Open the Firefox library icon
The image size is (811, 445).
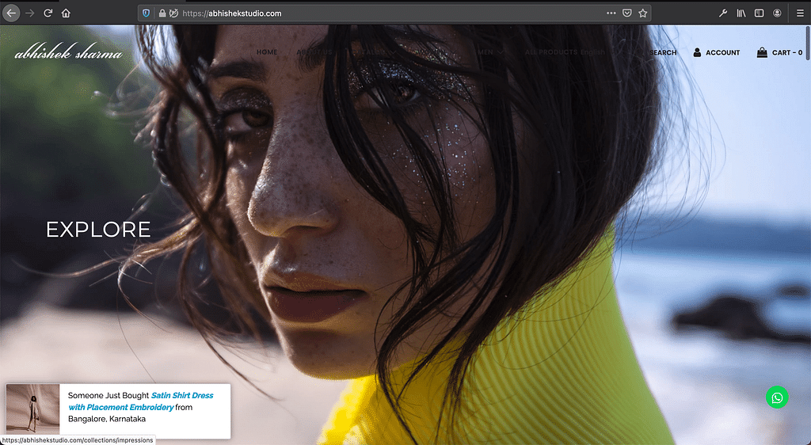pyautogui.click(x=741, y=13)
